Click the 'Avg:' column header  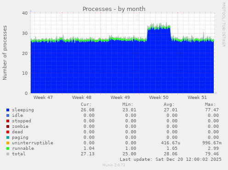169,104
